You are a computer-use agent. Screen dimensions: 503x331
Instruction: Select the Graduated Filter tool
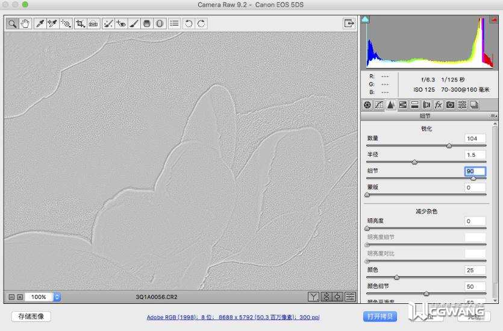(146, 24)
